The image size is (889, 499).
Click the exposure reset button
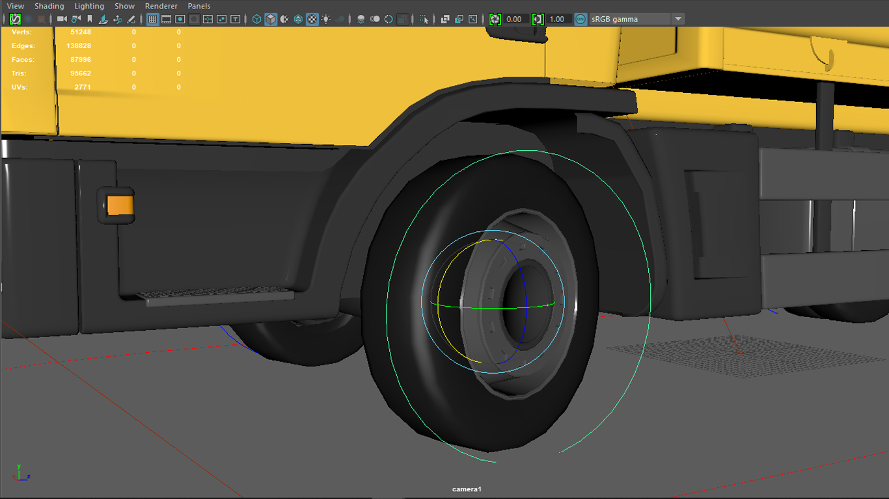(495, 19)
